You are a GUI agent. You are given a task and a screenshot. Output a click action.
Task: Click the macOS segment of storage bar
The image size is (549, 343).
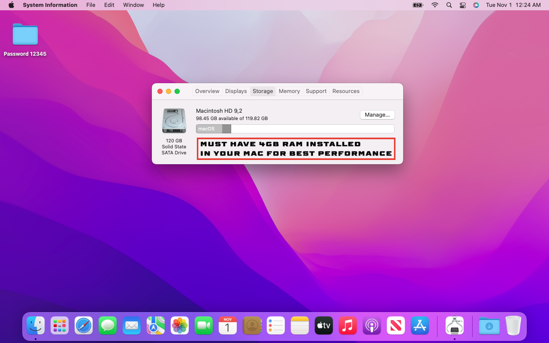click(209, 129)
